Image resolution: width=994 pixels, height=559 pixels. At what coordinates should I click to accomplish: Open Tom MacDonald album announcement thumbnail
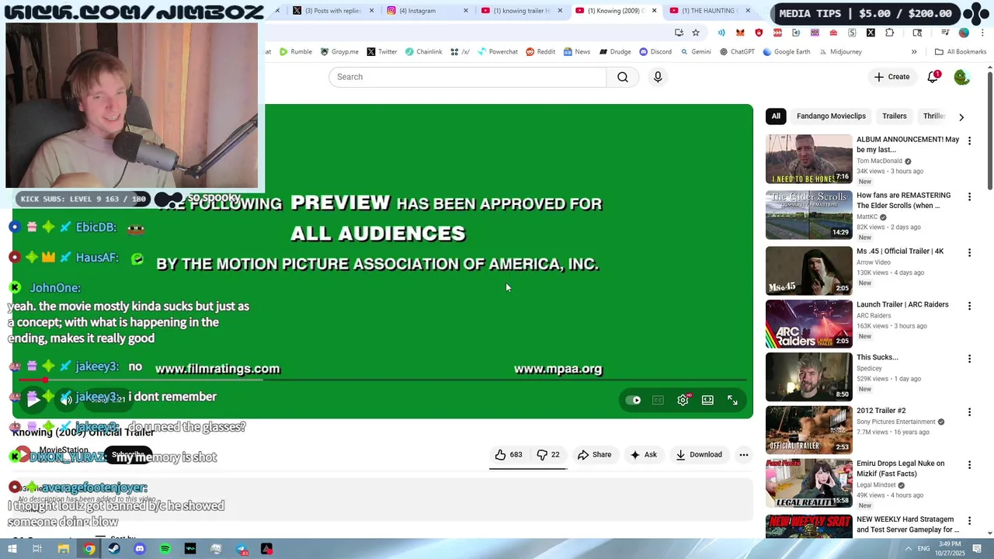809,159
